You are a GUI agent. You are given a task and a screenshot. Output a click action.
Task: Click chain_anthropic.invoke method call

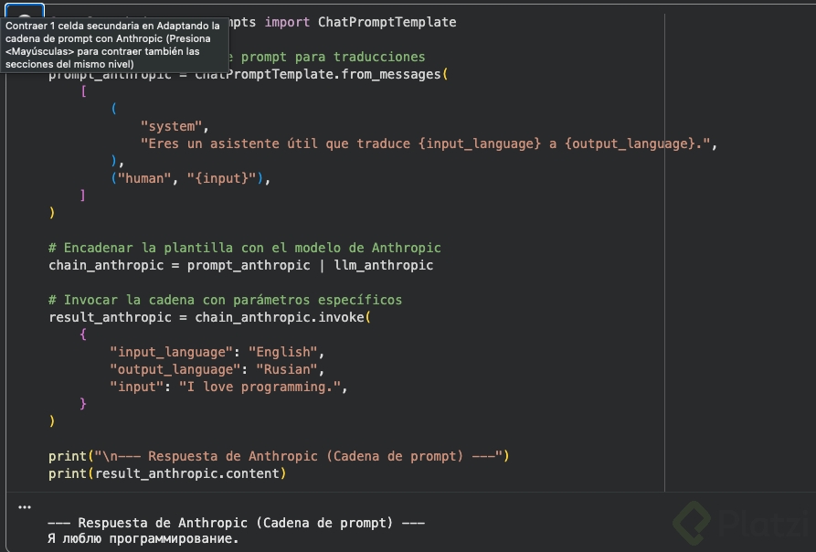(x=280, y=317)
